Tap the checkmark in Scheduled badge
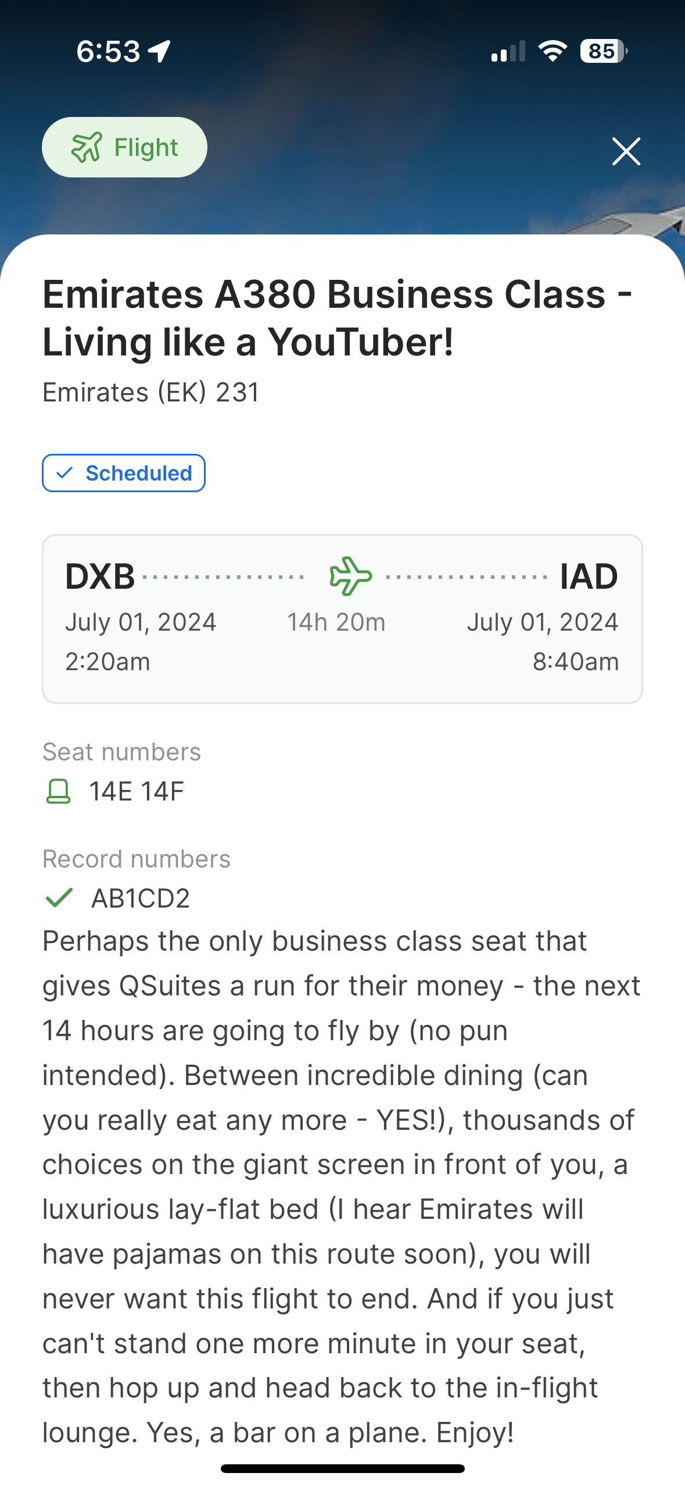The height and width of the screenshot is (1487, 685). pos(64,472)
